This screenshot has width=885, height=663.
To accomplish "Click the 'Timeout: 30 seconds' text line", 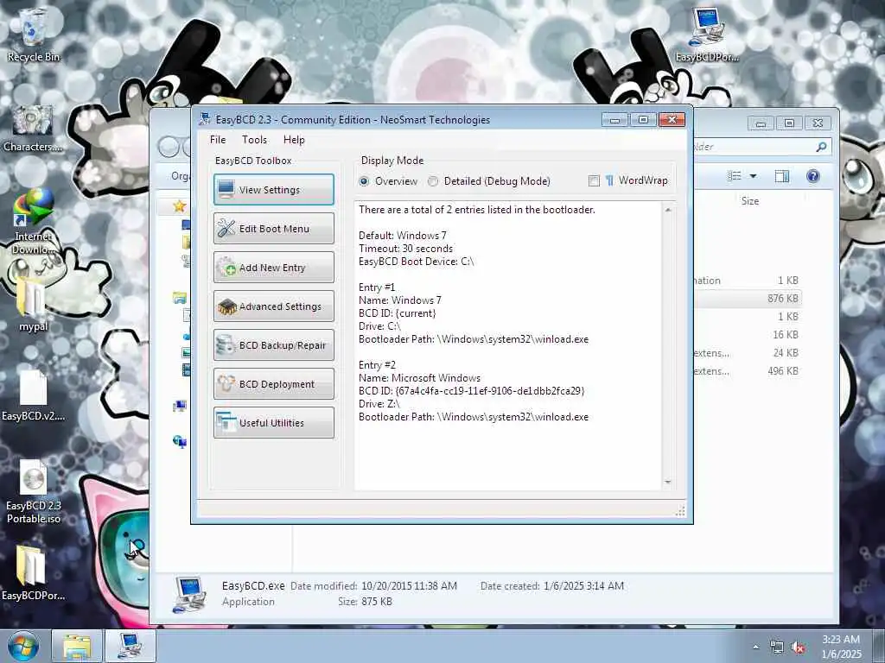I will pos(405,249).
